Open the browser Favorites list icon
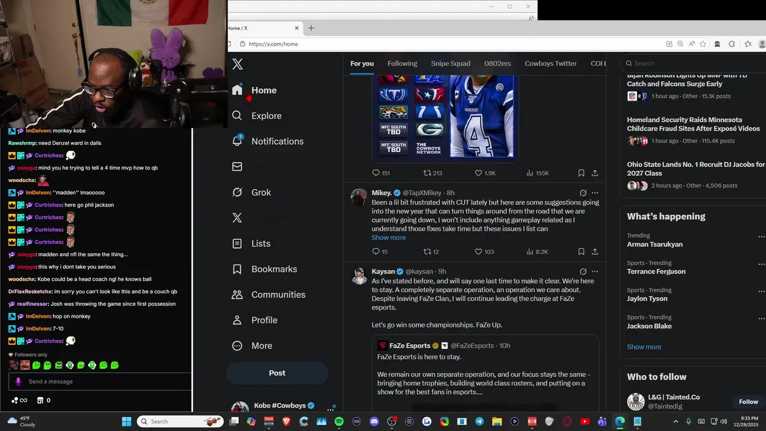Image resolution: width=766 pixels, height=431 pixels. coord(747,44)
